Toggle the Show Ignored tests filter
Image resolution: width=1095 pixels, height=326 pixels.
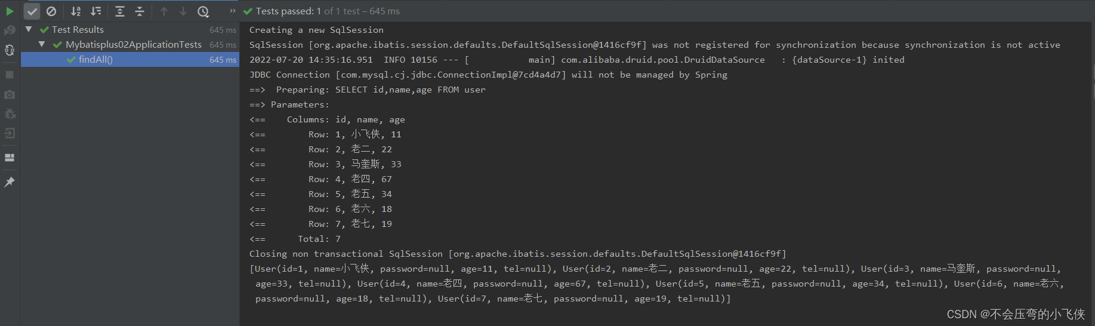click(51, 11)
